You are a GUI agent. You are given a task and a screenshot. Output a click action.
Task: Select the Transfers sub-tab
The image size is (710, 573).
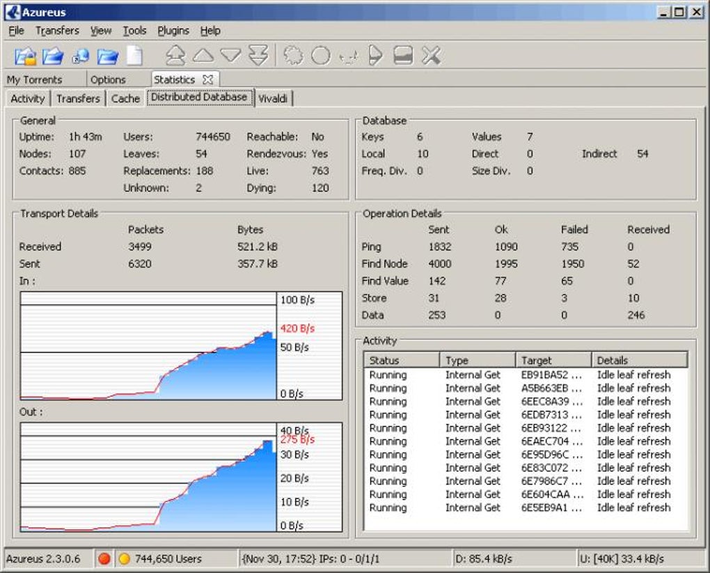(78, 99)
